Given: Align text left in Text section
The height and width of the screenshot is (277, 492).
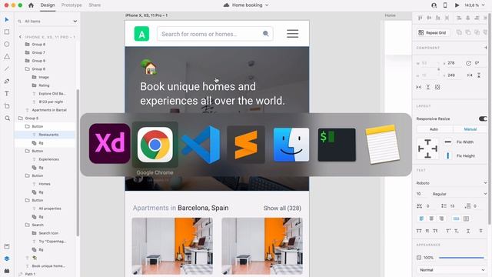Looking at the screenshot, I should point(421,219).
